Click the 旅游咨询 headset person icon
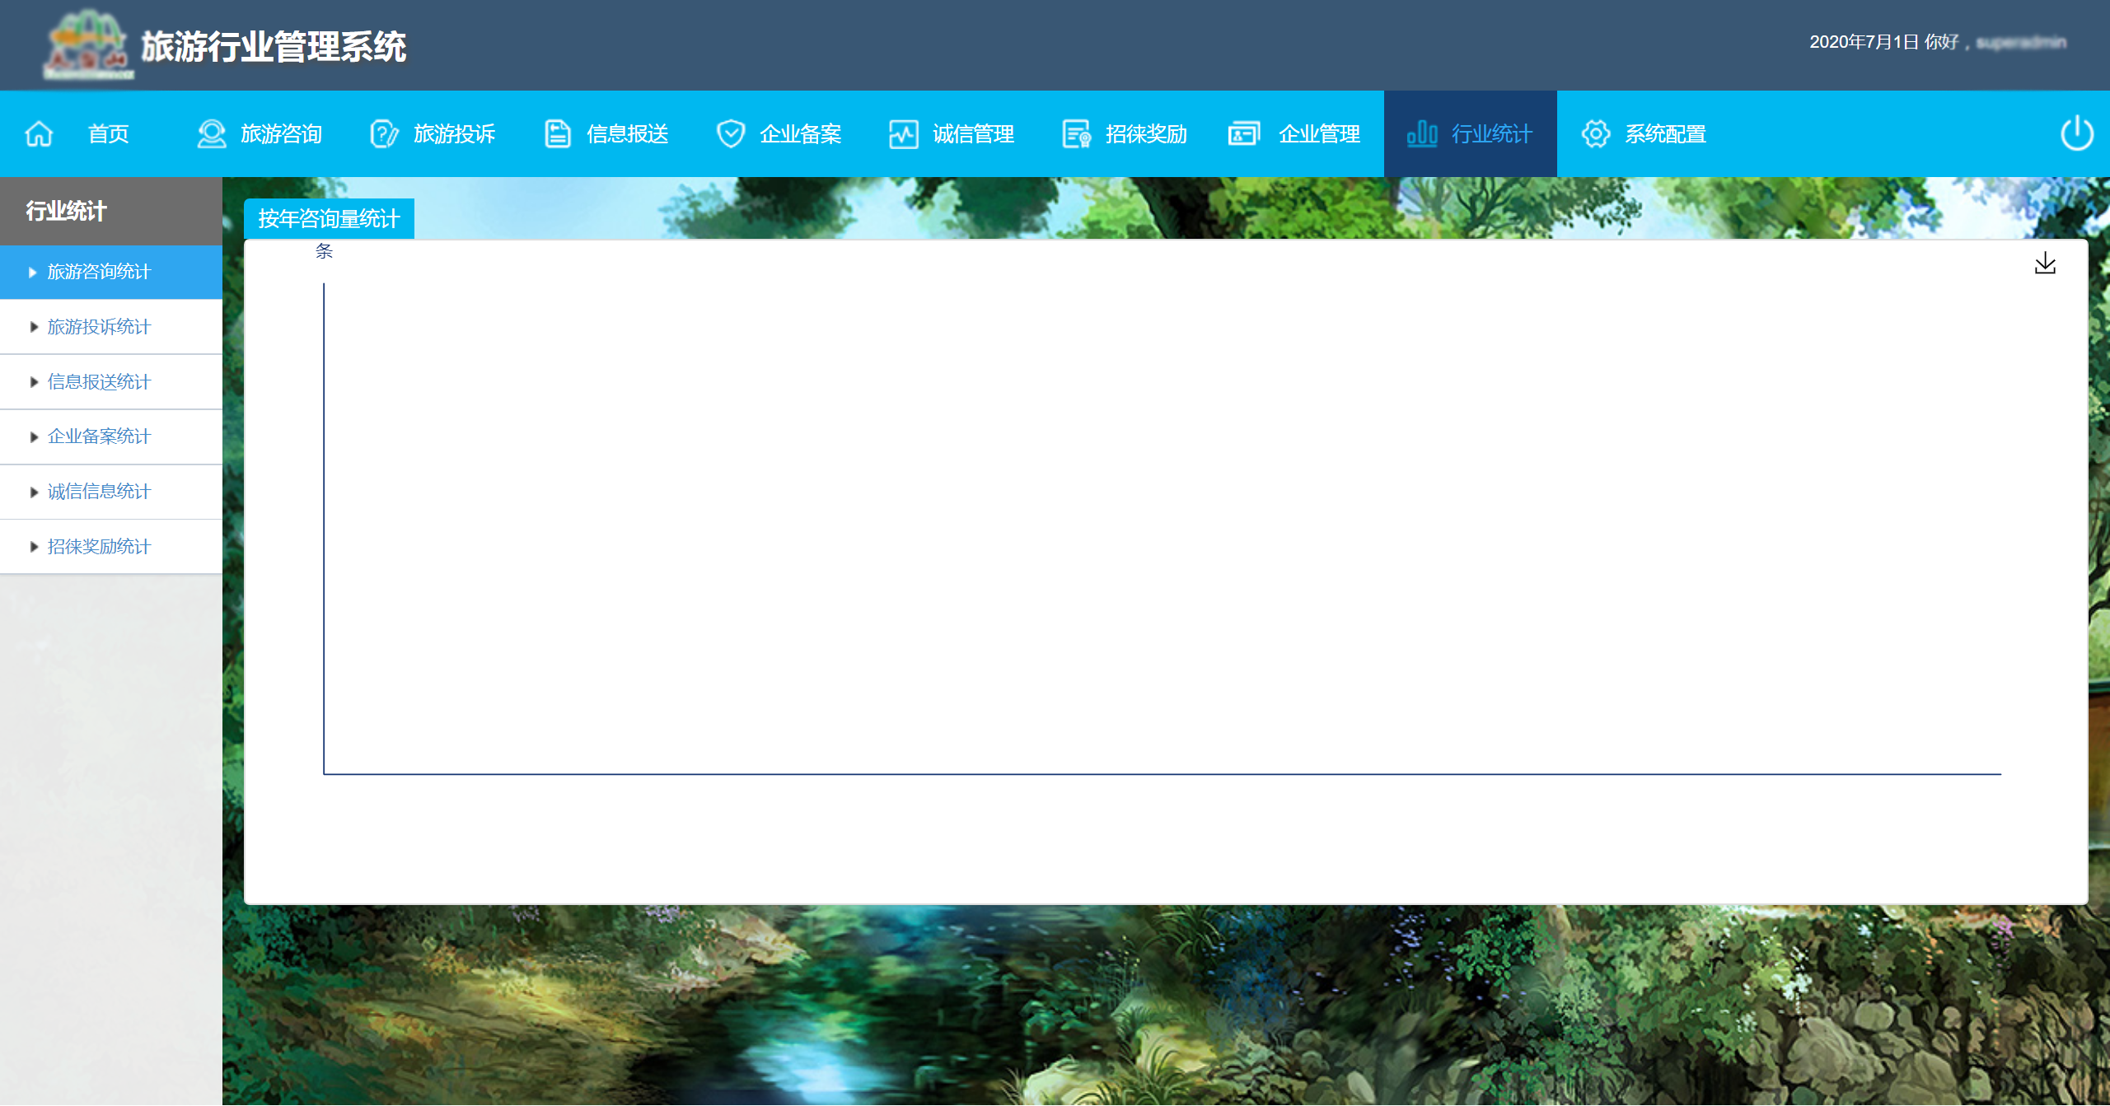The width and height of the screenshot is (2110, 1106). (212, 133)
